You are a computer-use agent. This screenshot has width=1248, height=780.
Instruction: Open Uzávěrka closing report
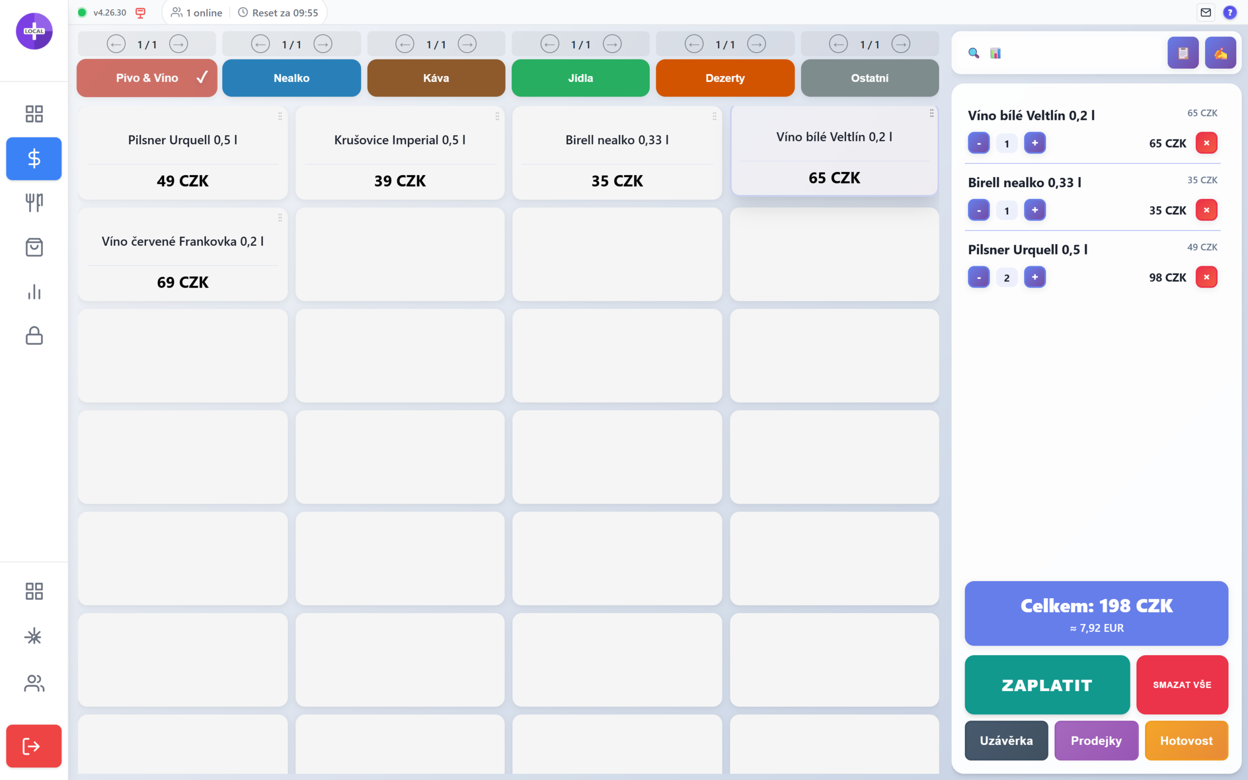tap(1006, 741)
